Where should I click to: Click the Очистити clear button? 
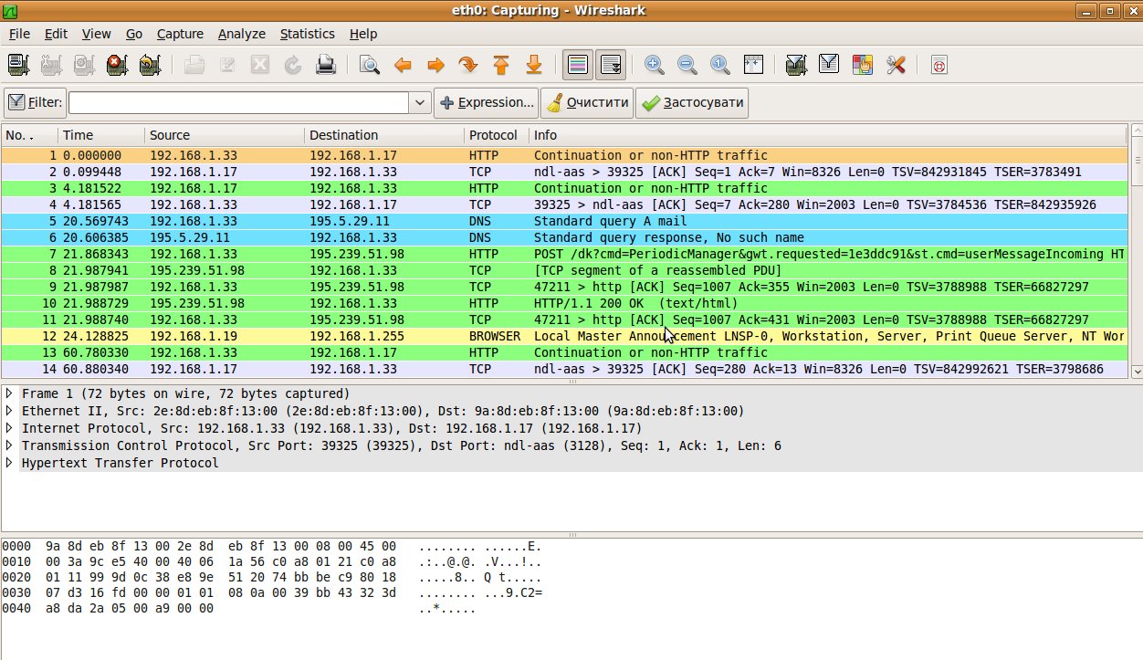click(x=587, y=102)
